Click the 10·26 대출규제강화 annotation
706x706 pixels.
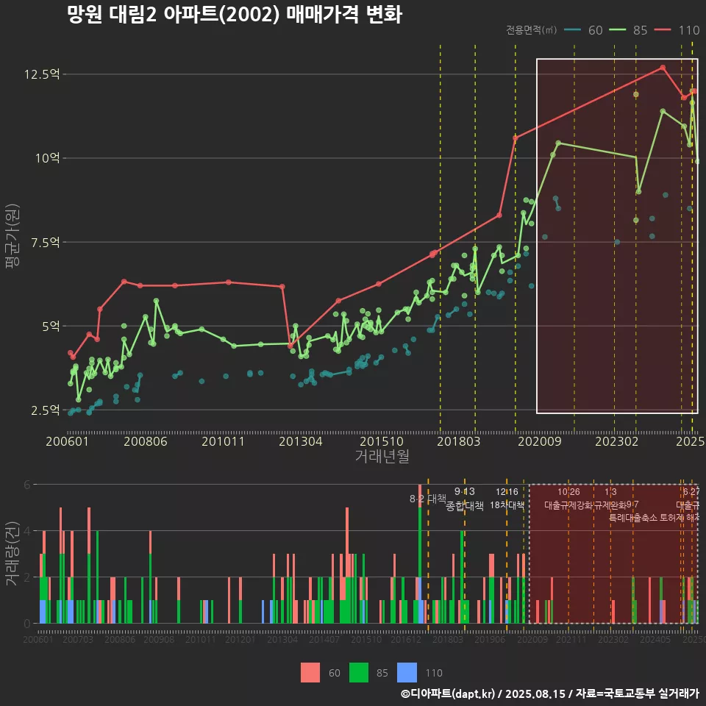[568, 499]
